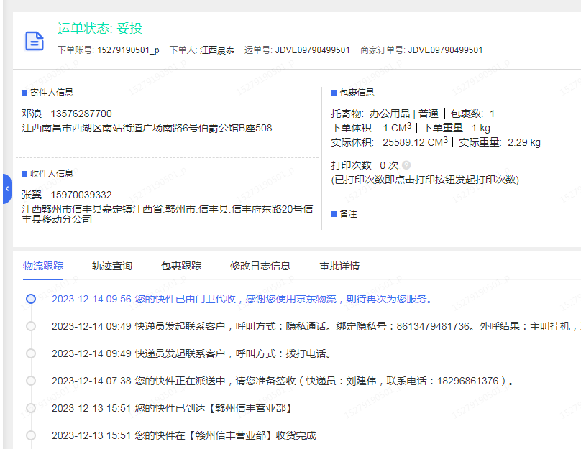Click the print count help question icon

[406, 165]
